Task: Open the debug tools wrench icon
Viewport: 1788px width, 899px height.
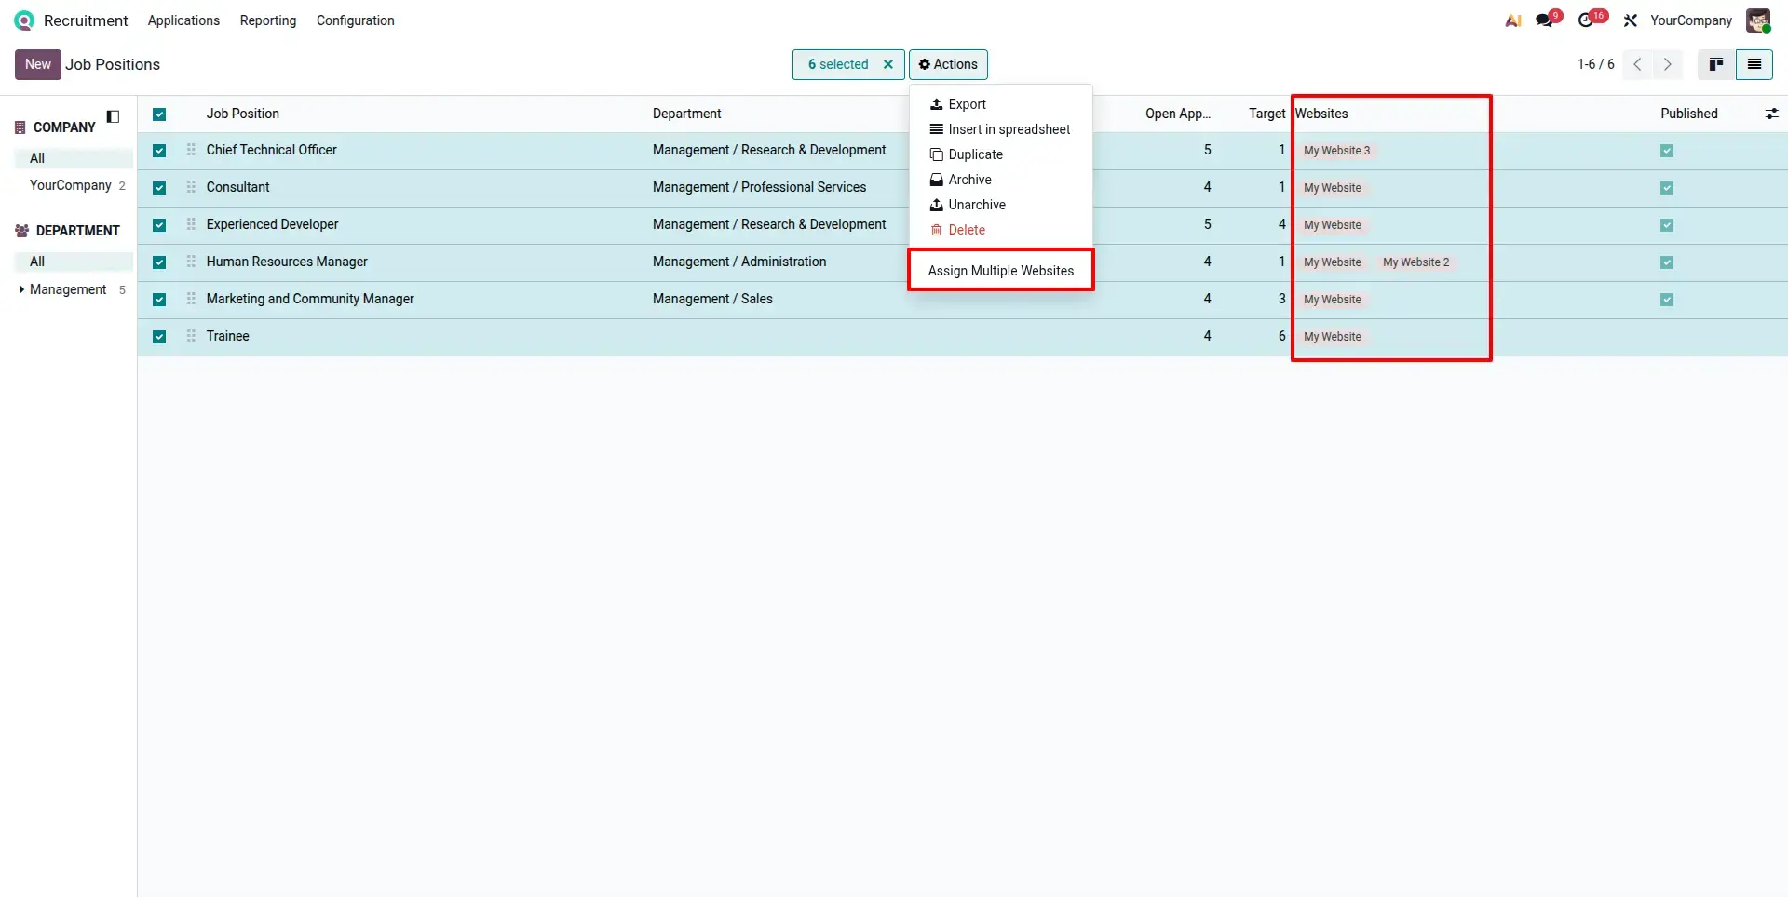Action: pyautogui.click(x=1630, y=20)
